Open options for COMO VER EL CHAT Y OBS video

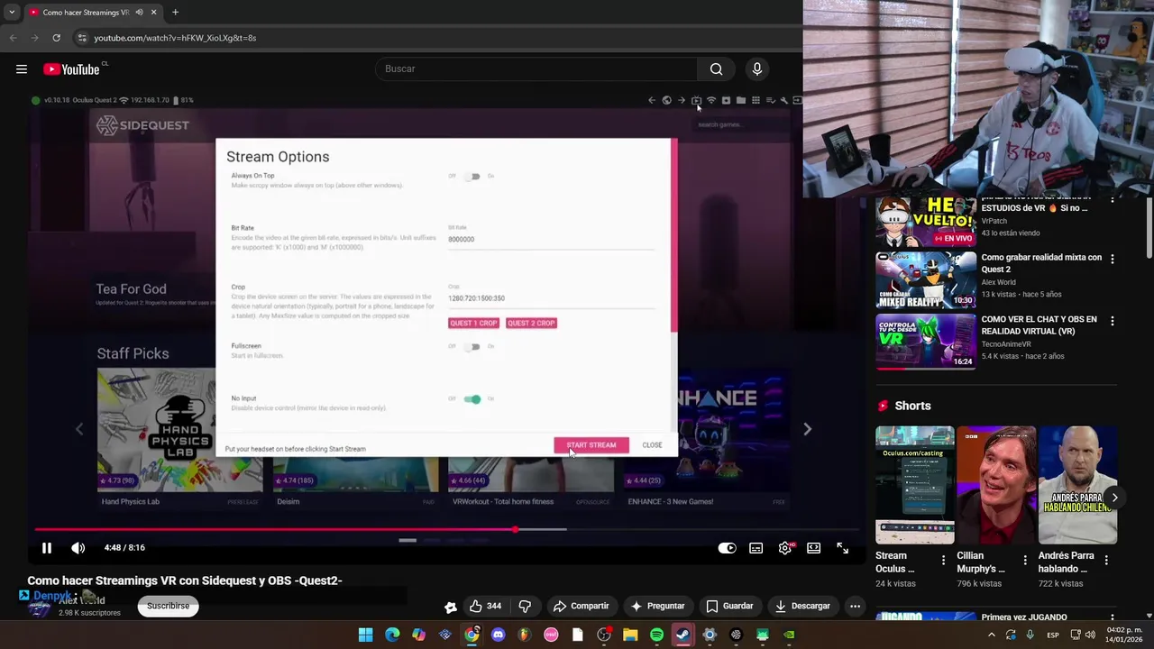[1112, 321]
